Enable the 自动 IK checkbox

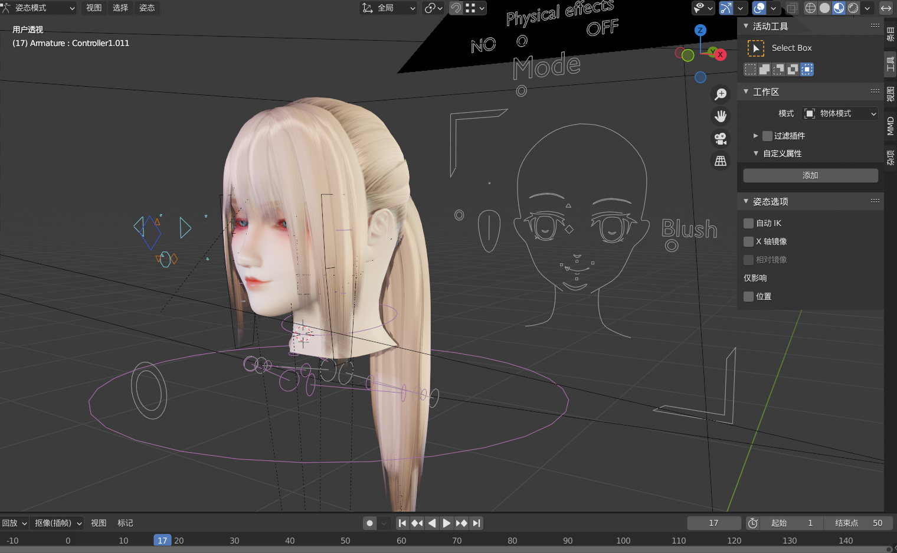click(x=748, y=223)
